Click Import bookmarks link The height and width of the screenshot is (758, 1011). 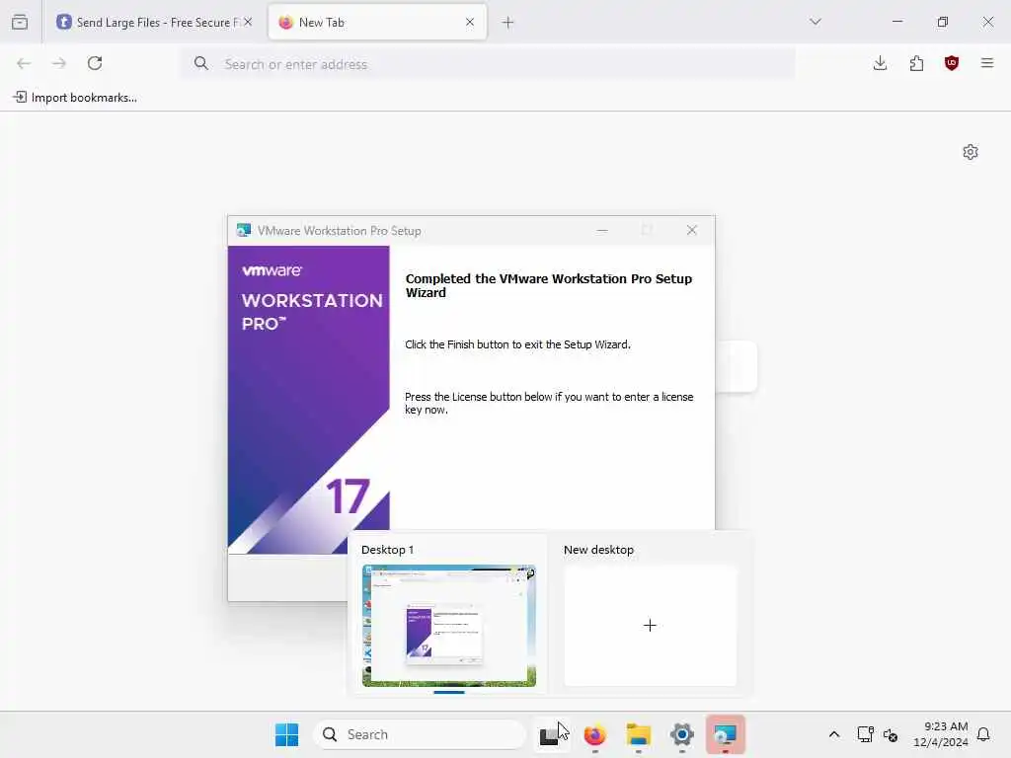pos(75,98)
